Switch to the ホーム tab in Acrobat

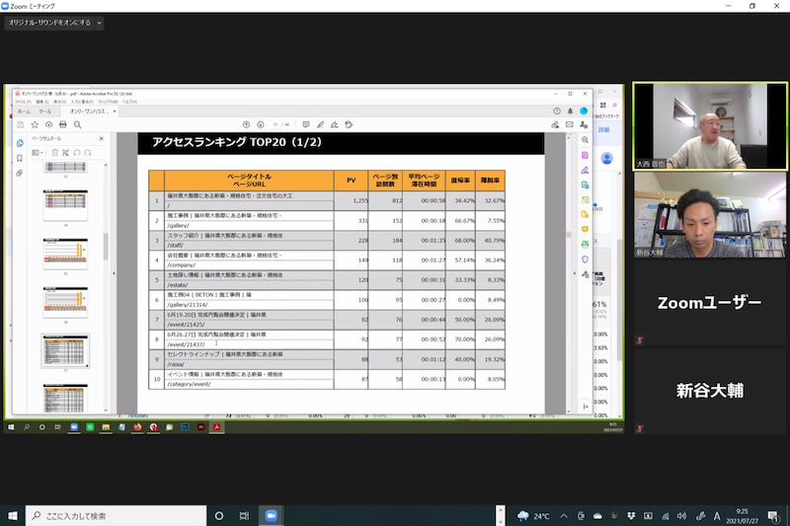[x=24, y=112]
